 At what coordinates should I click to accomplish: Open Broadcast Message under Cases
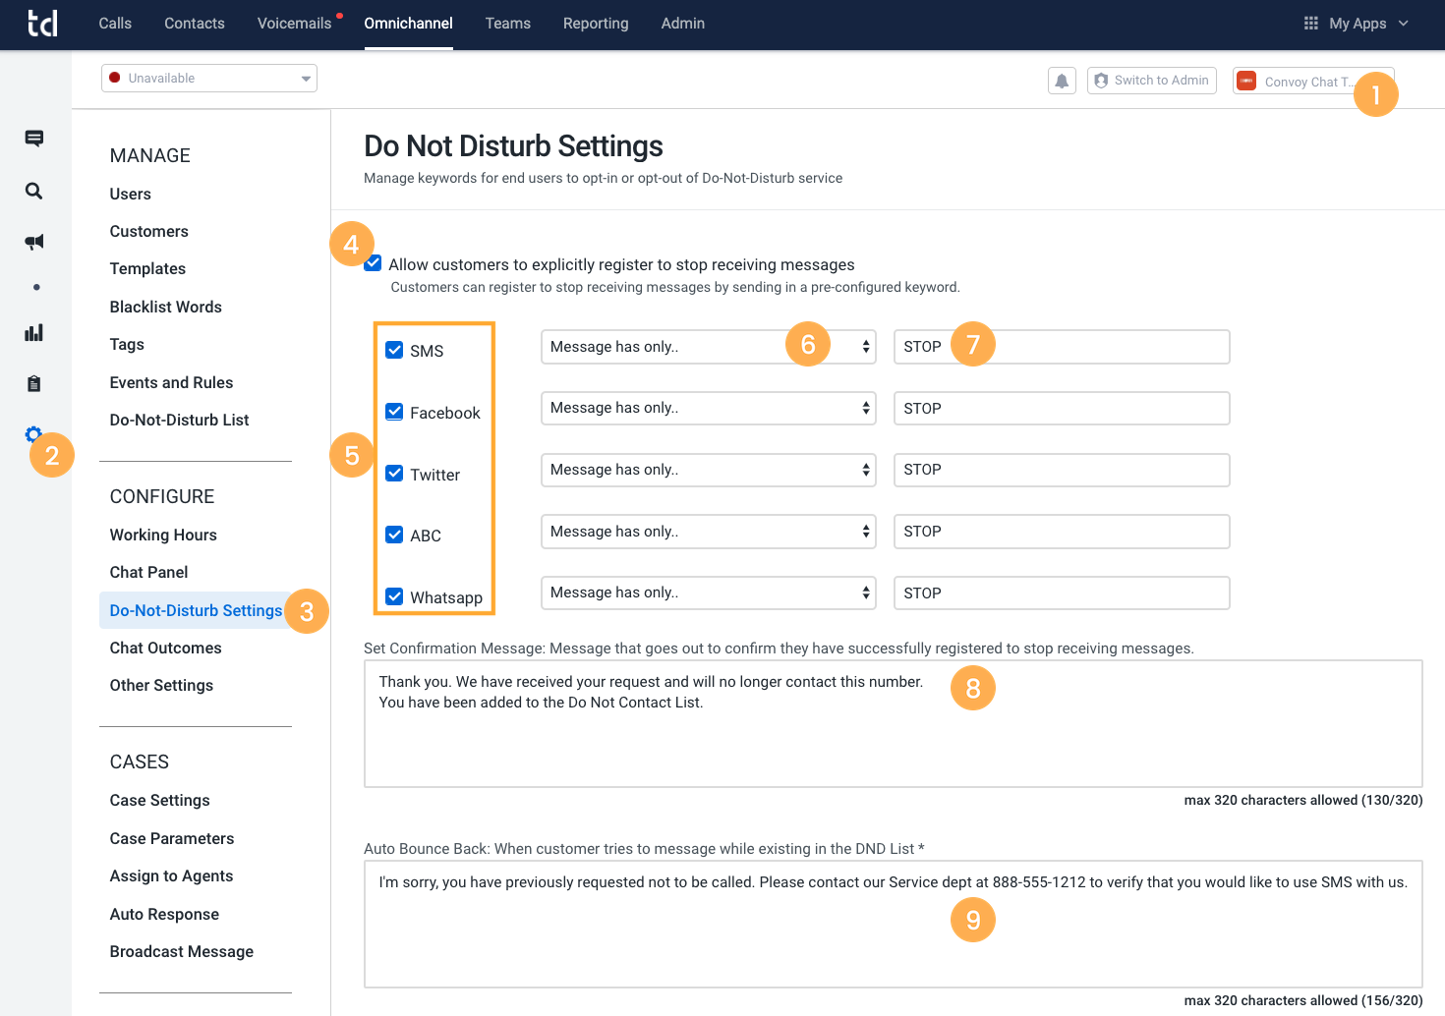click(x=182, y=951)
